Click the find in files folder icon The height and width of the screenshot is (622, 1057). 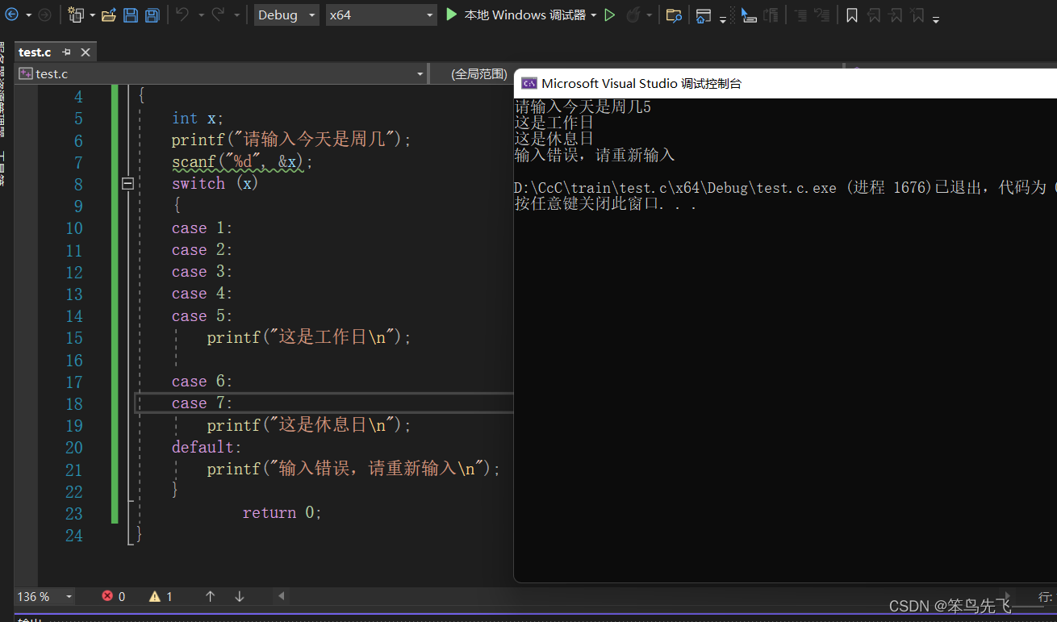coord(674,15)
